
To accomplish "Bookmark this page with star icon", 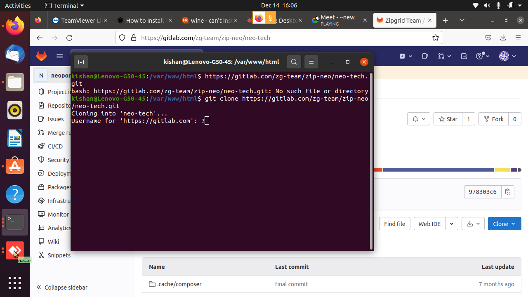I will coord(436,38).
